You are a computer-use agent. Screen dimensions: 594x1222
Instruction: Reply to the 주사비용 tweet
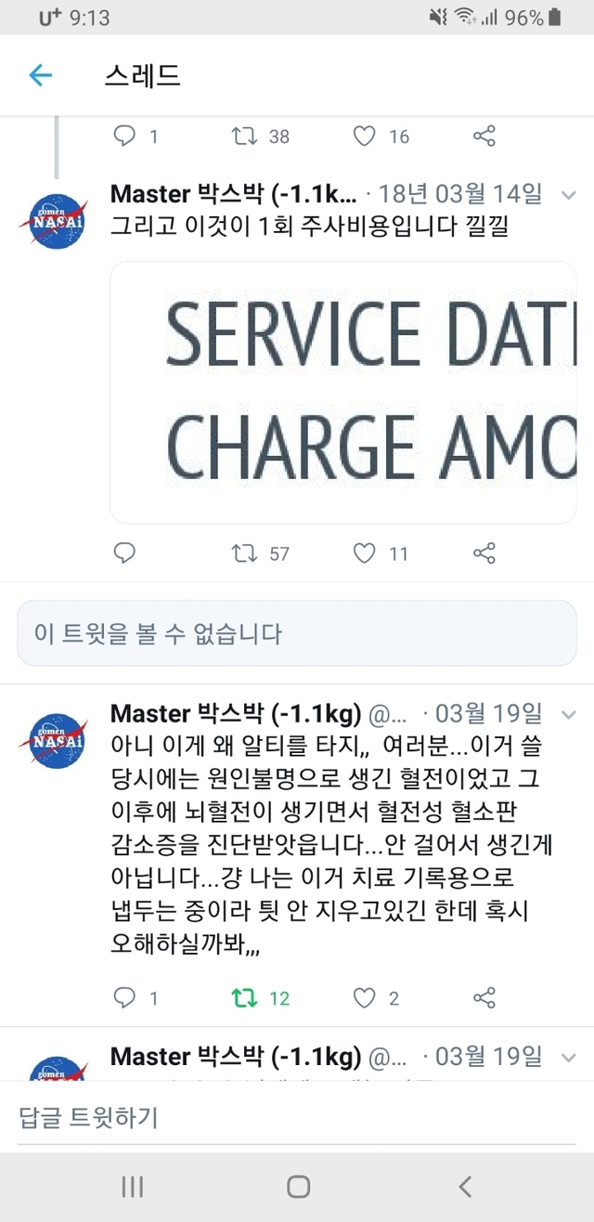(124, 553)
